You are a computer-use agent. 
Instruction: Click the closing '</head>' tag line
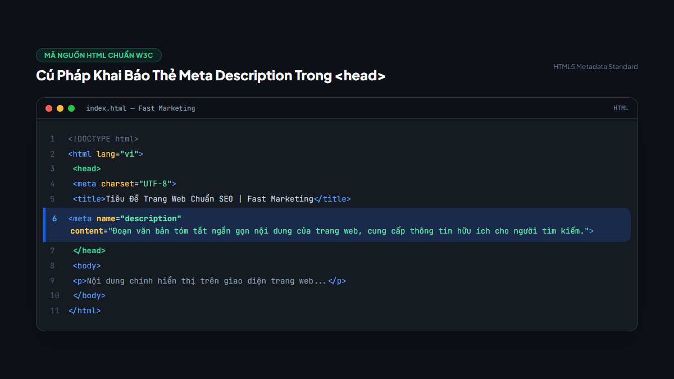(x=89, y=250)
